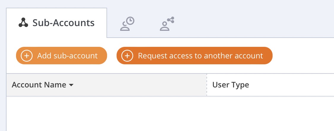The height and width of the screenshot is (131, 334).
Task: Click the plus icon beside Add sub-account
Action: pyautogui.click(x=27, y=56)
